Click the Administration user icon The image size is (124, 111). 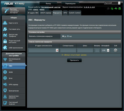(x=5, y=97)
